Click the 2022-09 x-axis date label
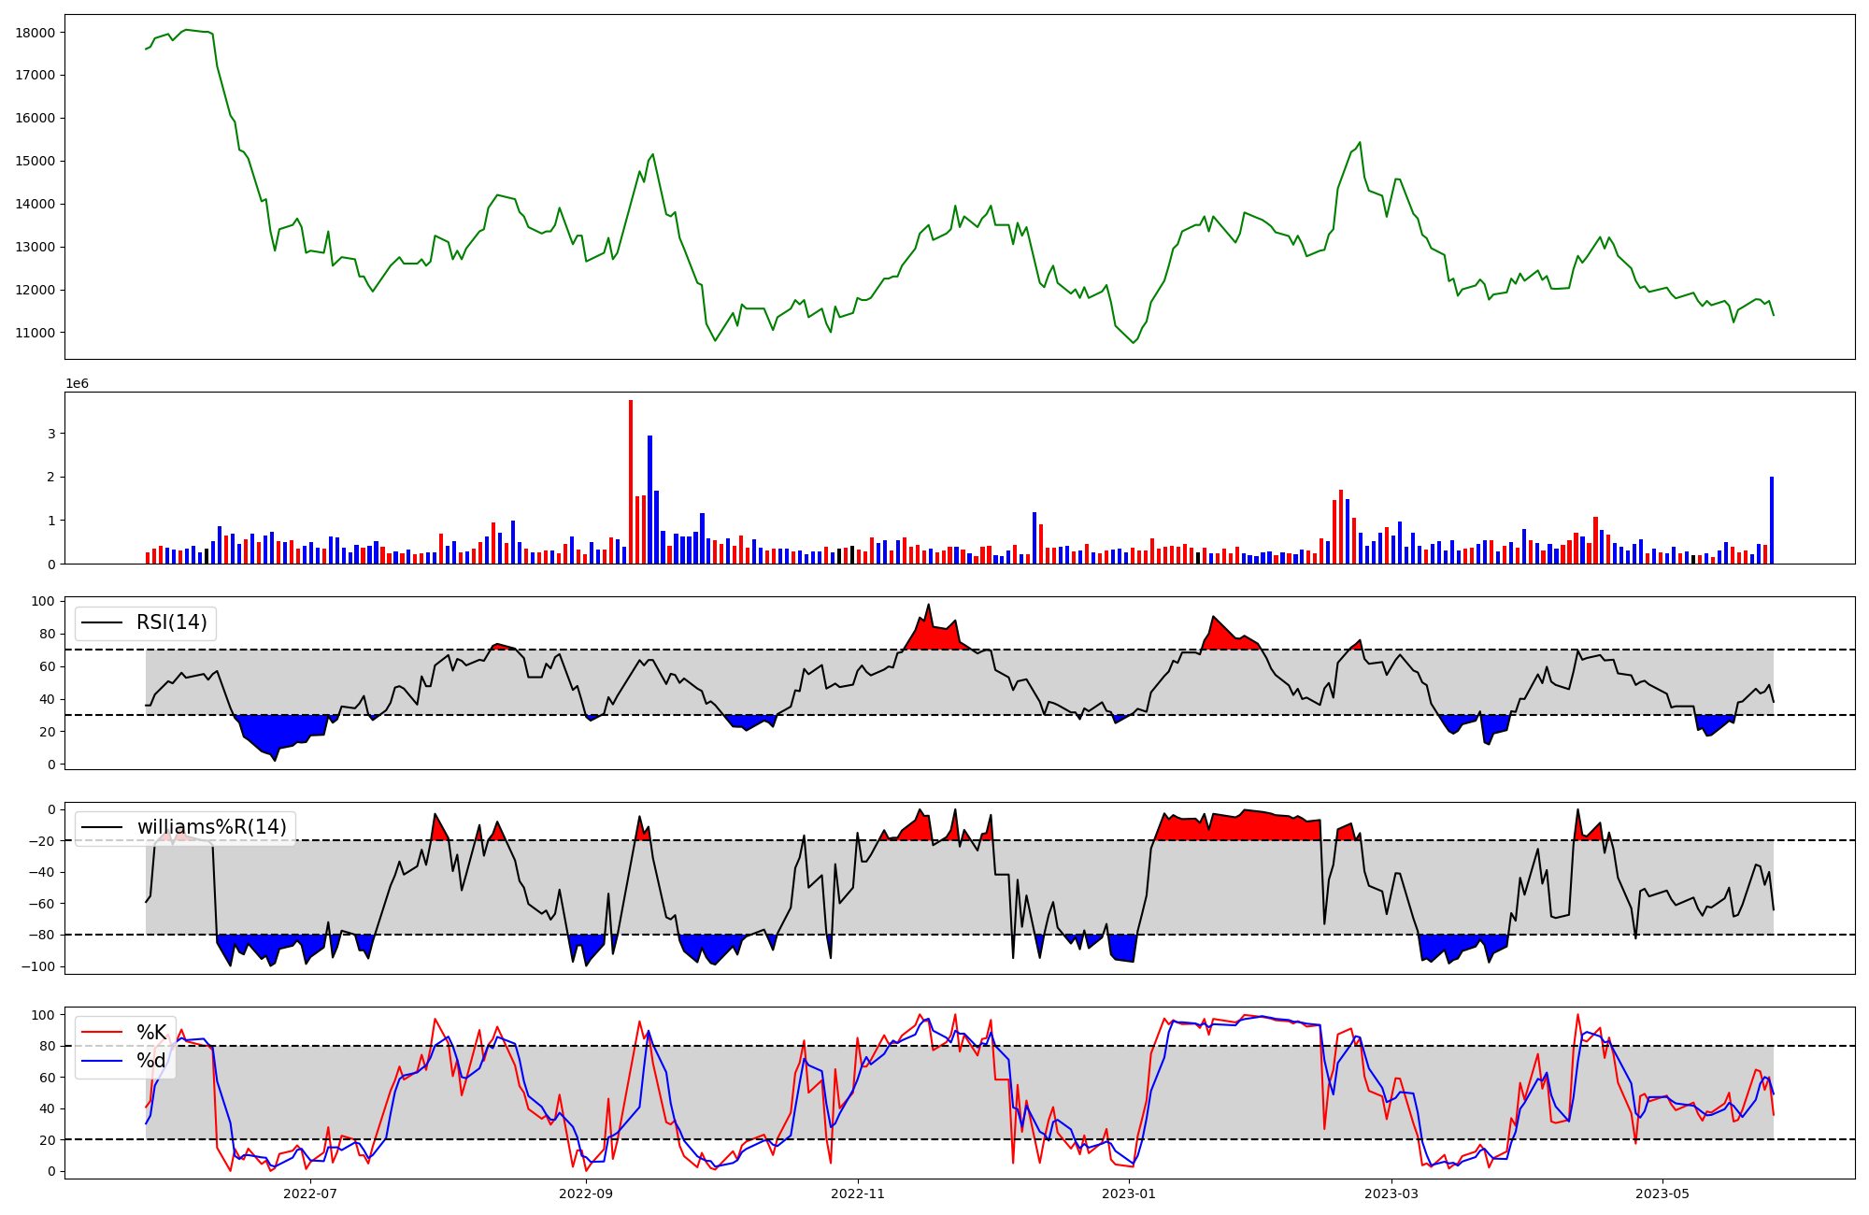1869x1215 pixels. pos(586,1194)
